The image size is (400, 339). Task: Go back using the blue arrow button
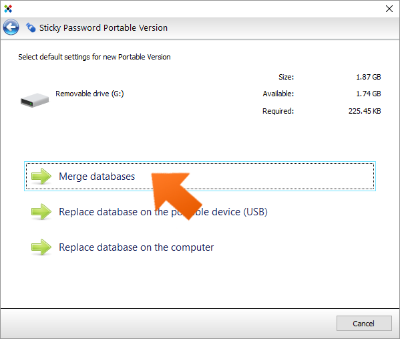pyautogui.click(x=11, y=27)
